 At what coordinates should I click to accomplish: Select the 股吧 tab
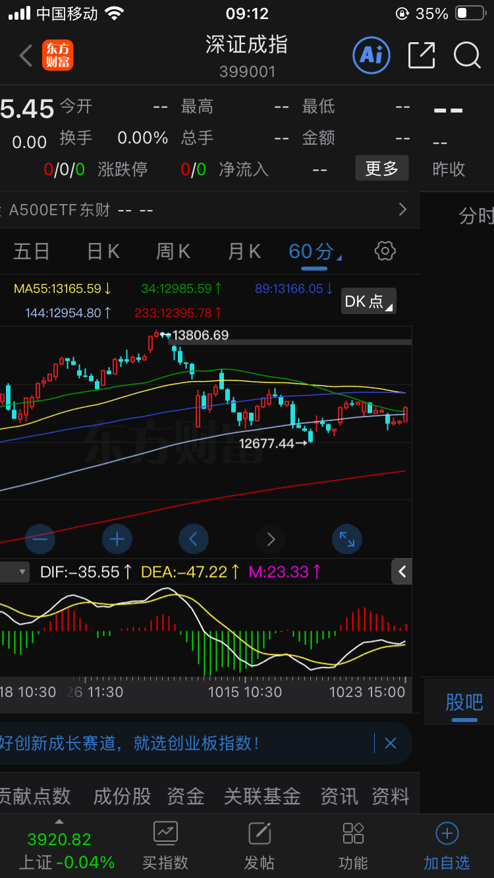464,702
